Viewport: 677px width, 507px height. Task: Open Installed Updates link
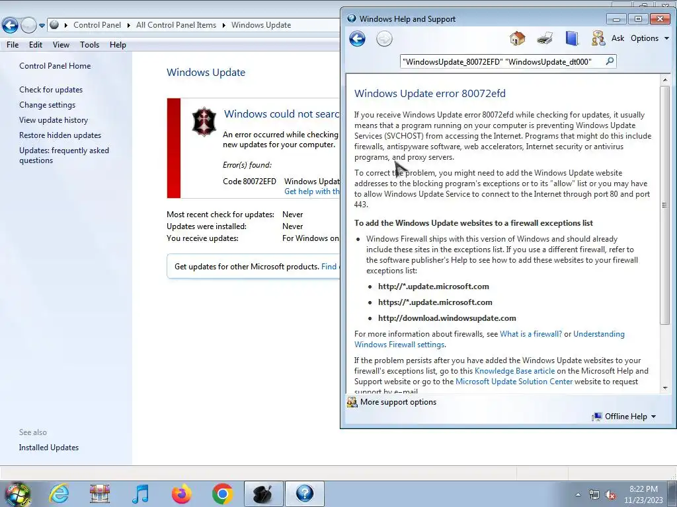coord(49,448)
